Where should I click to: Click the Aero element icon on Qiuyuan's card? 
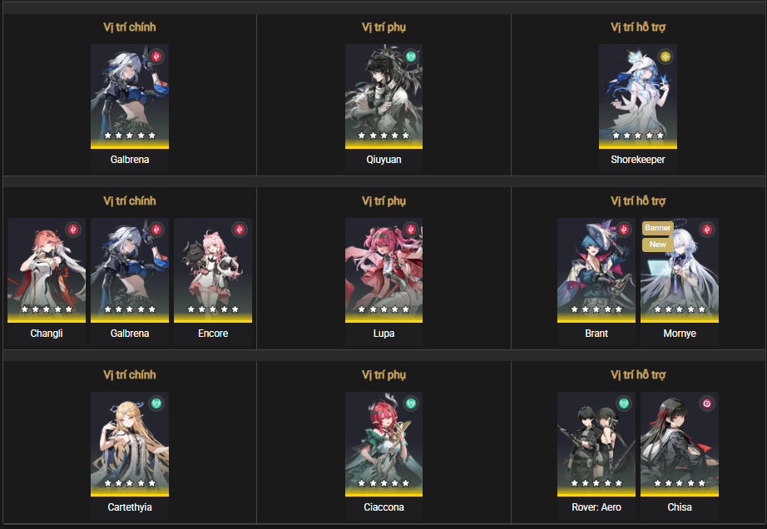410,57
